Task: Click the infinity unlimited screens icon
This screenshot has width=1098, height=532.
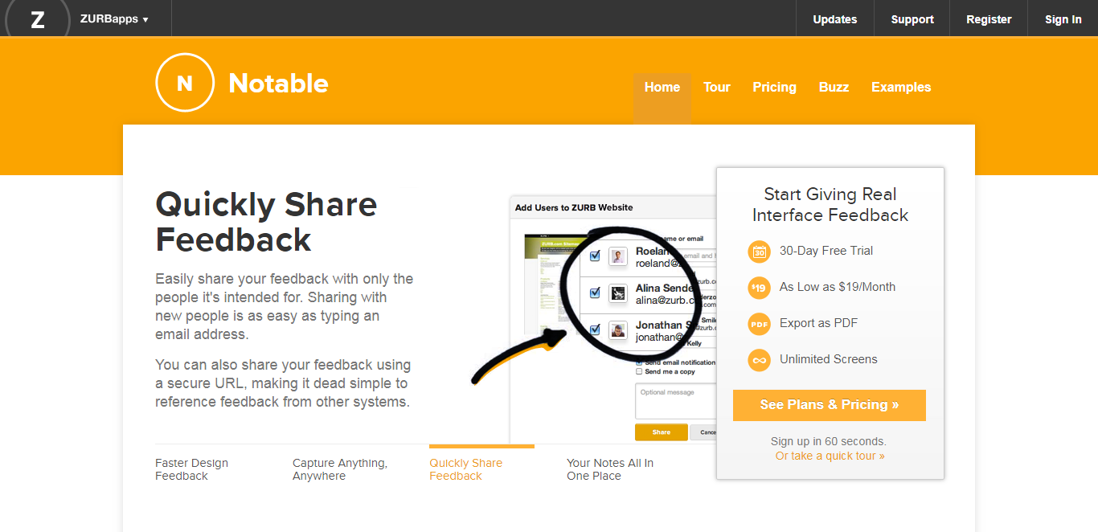Action: [759, 360]
